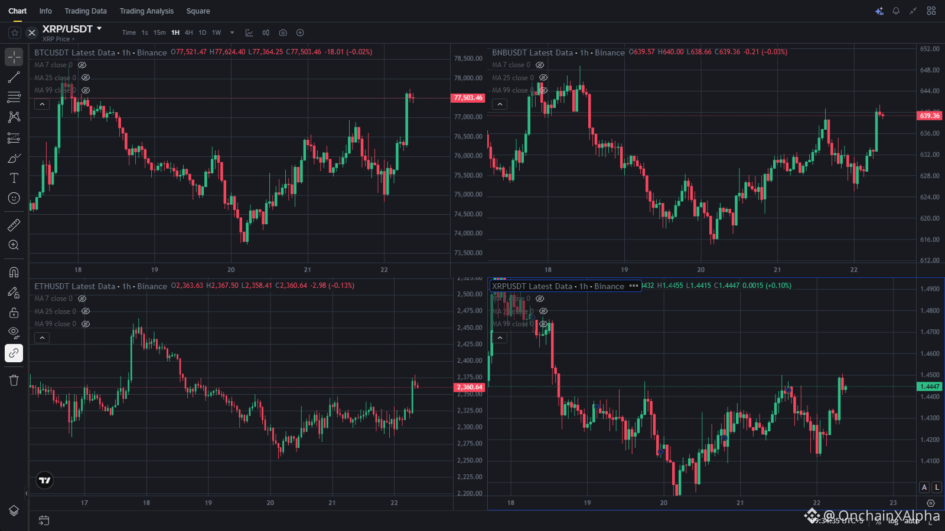Select the crosshair cursor tool
The height and width of the screenshot is (531, 945).
pyautogui.click(x=14, y=57)
